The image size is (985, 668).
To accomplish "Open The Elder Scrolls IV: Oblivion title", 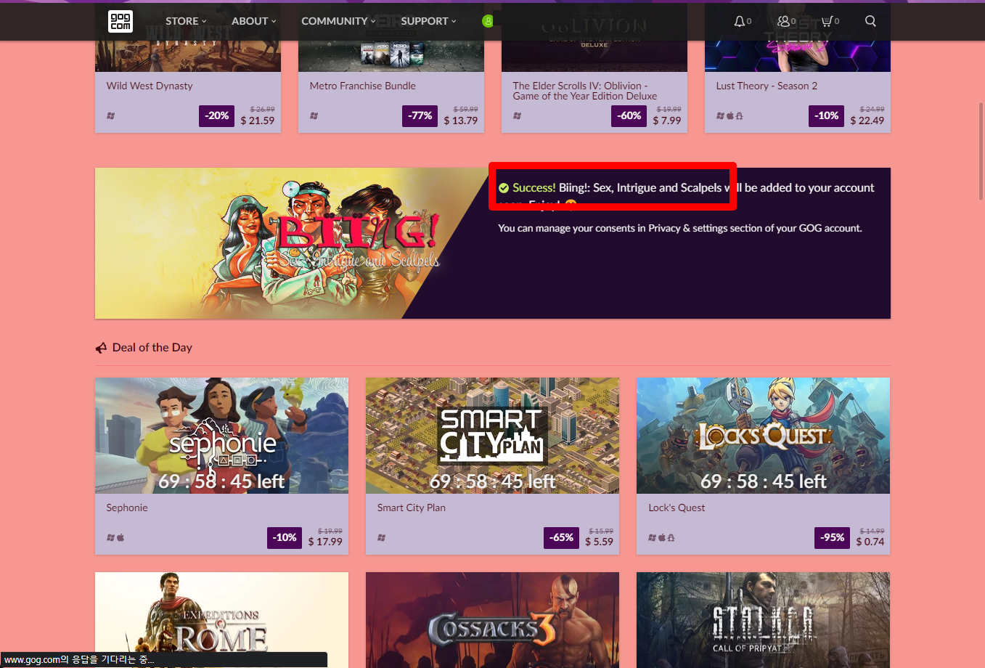I will (585, 91).
